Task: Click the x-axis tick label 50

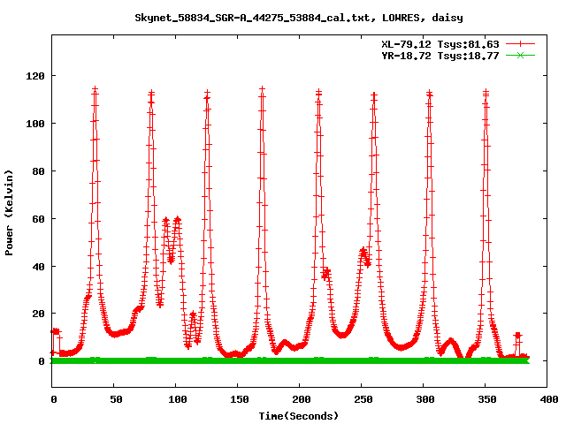Action: (x=116, y=399)
